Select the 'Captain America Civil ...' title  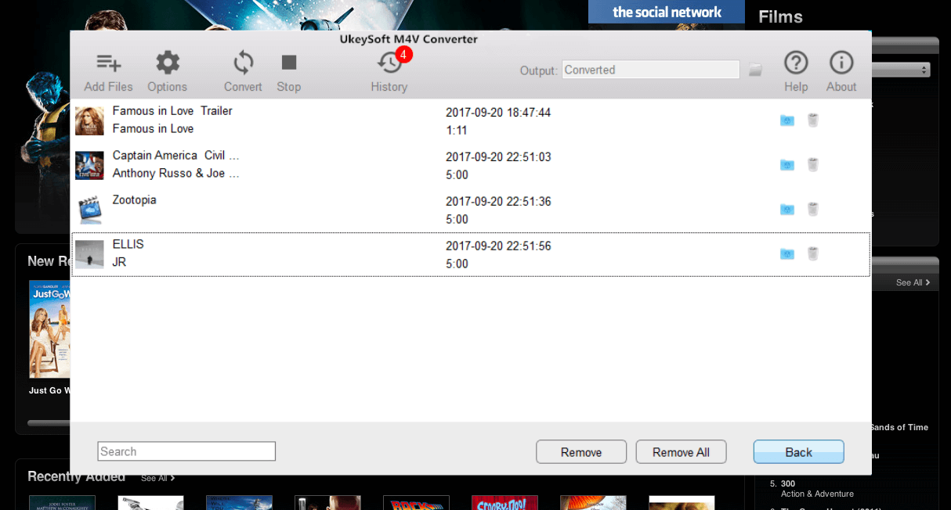coord(175,156)
